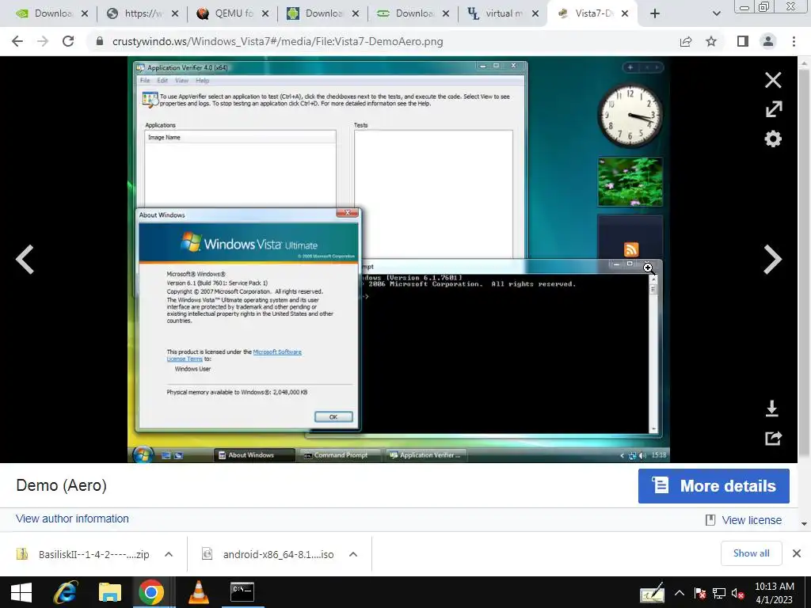Screen dimensions: 811x608
Task: Go to the previous image with left arrow
Action: pos(25,259)
